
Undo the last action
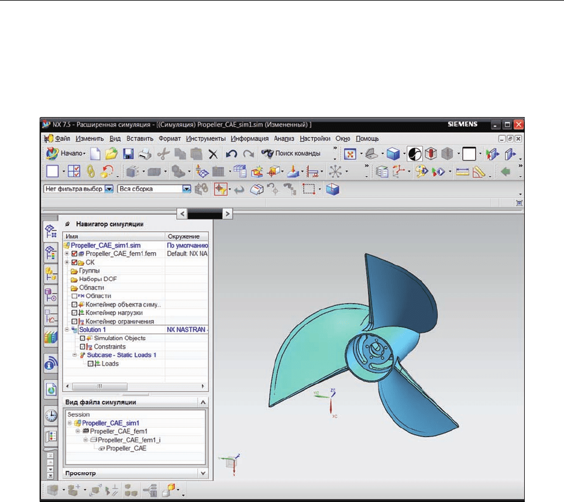click(x=231, y=154)
